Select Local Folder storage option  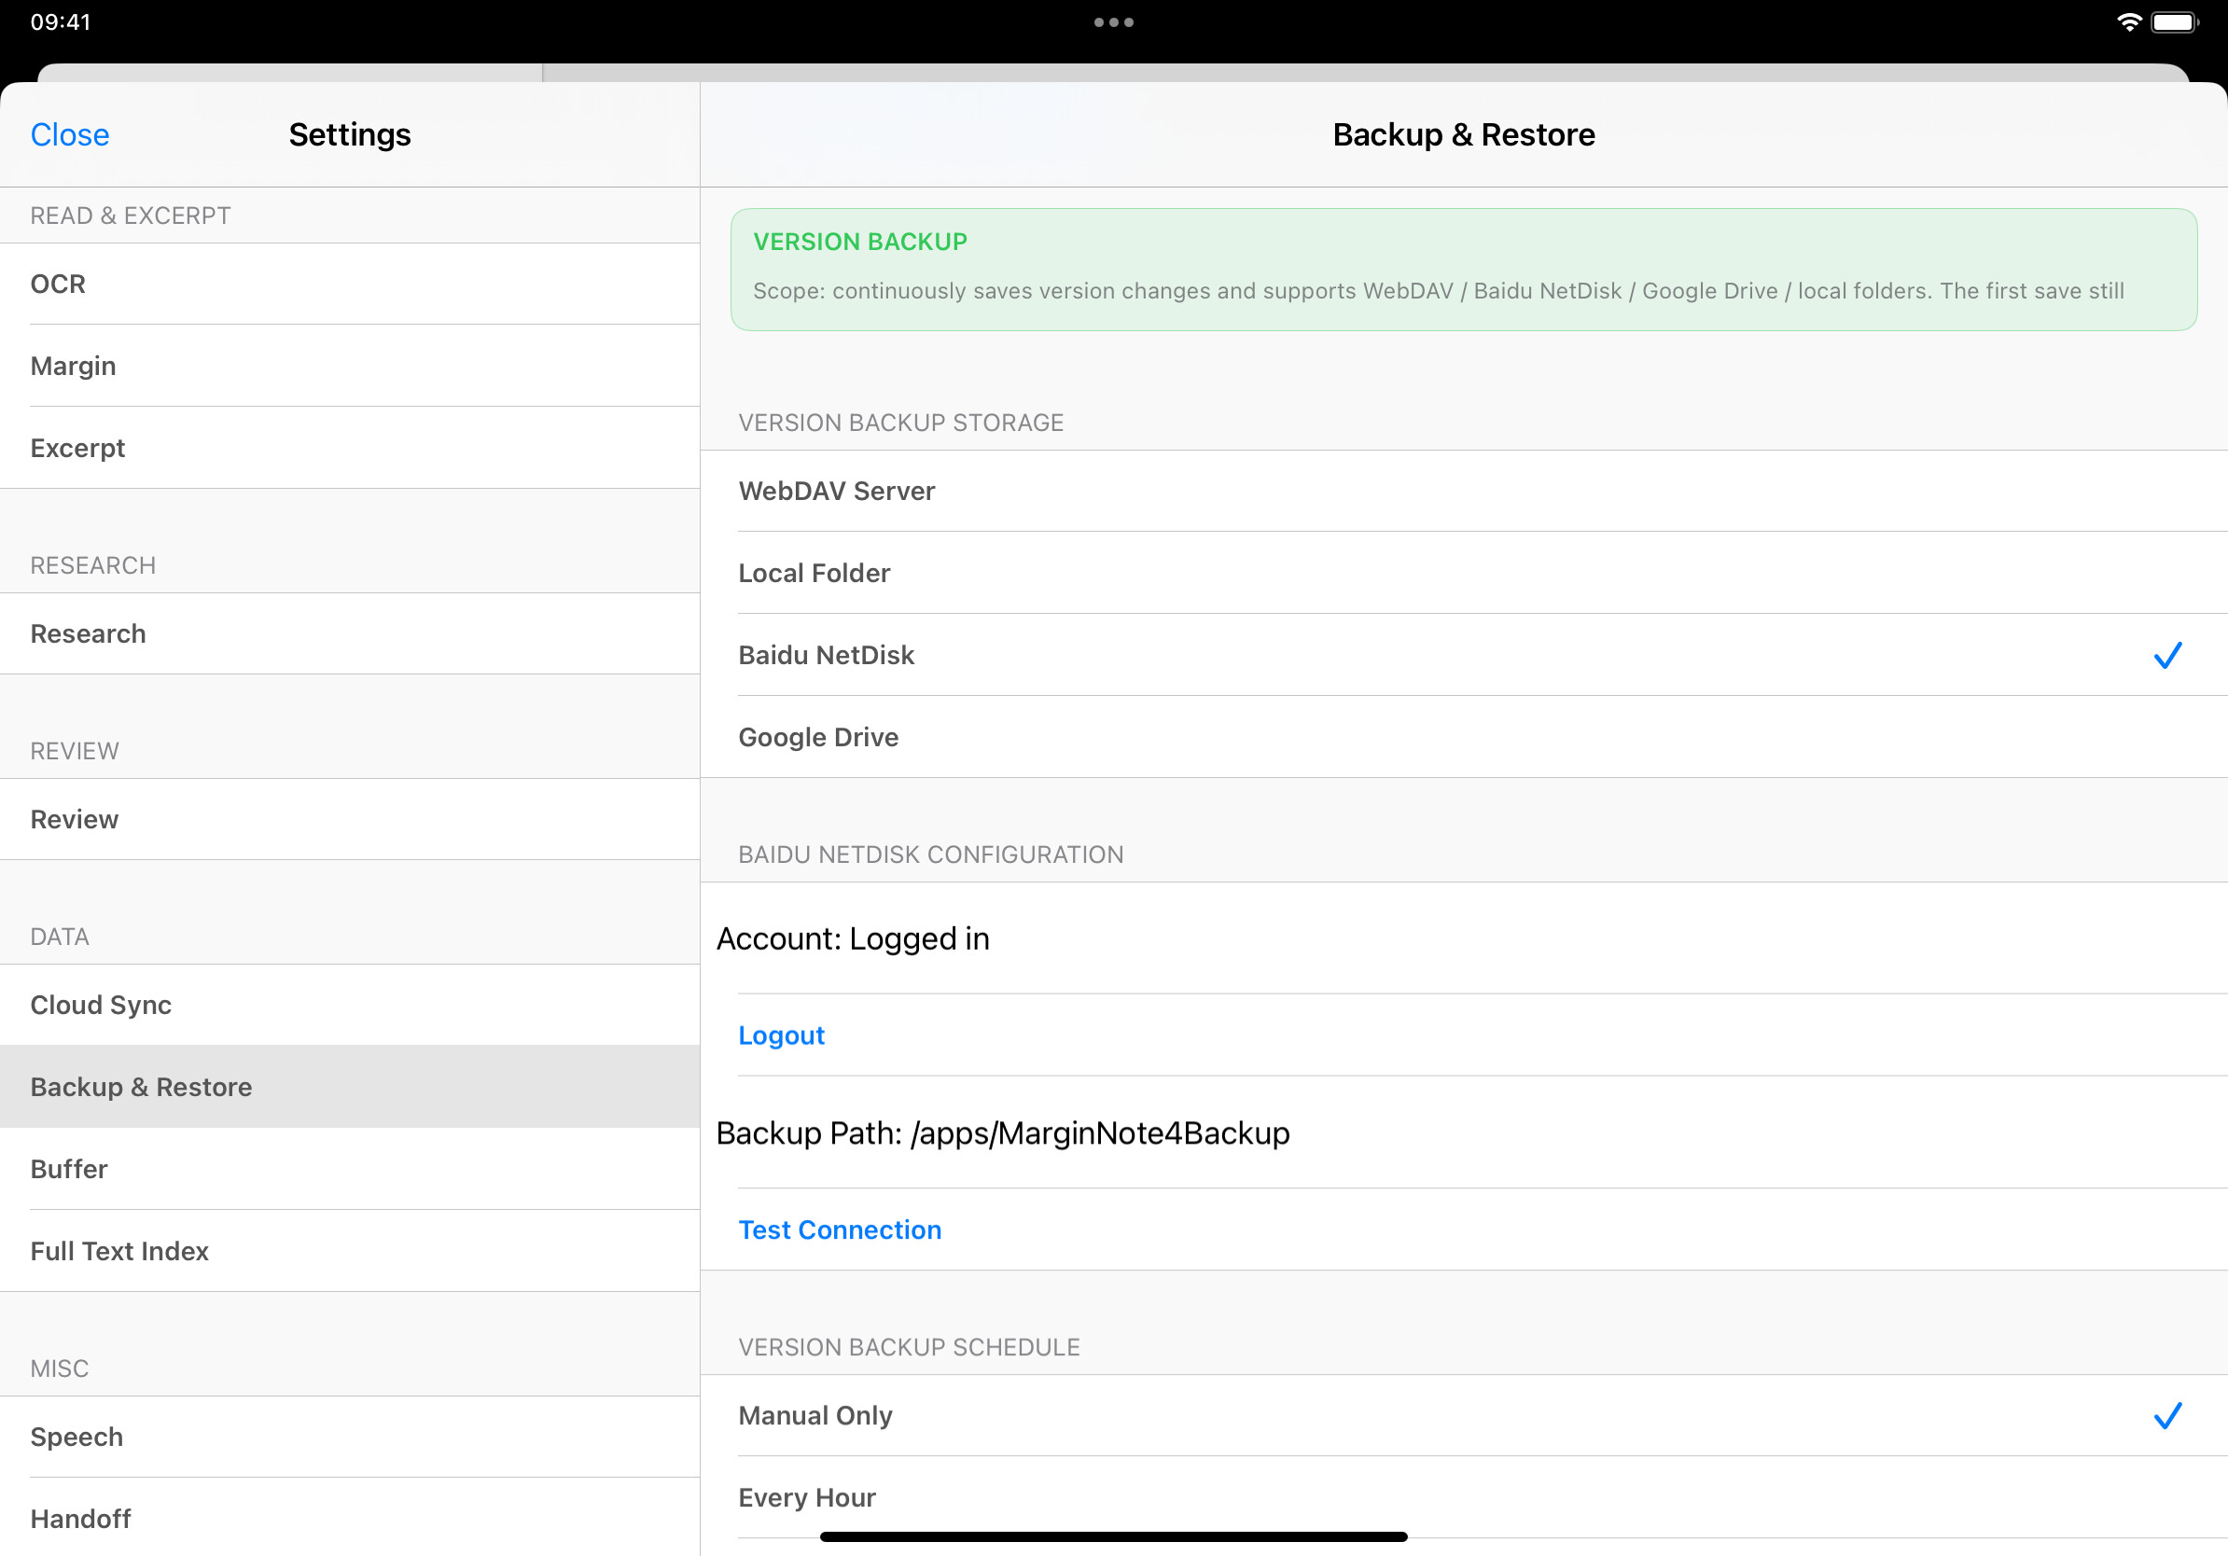pyautogui.click(x=1462, y=574)
